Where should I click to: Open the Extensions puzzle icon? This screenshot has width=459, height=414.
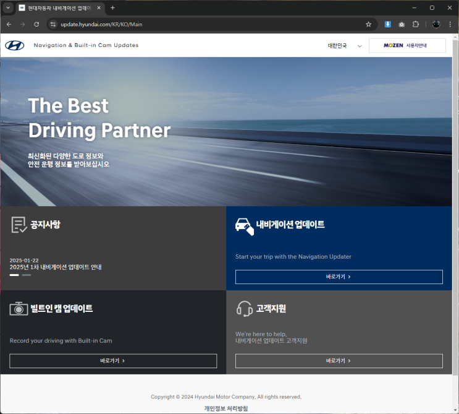[x=416, y=24]
